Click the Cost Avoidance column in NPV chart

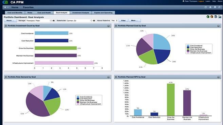(138, 112)
